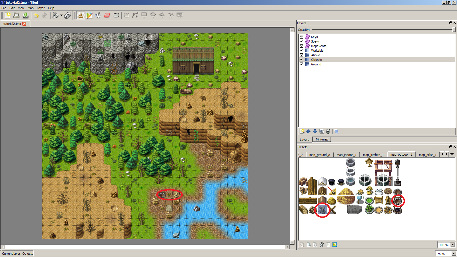Toggle visibility of the Spawn layer

[302, 41]
